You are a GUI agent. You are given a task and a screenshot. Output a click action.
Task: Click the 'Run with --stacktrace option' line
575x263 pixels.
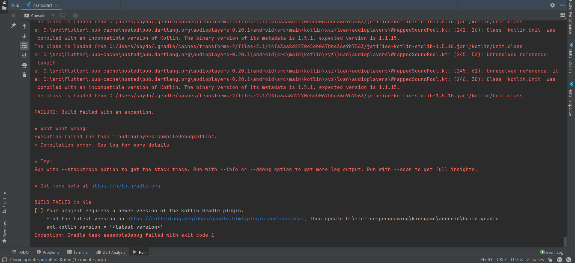point(256,170)
